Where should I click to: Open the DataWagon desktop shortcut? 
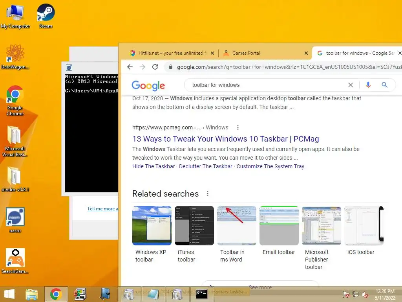pyautogui.click(x=15, y=57)
